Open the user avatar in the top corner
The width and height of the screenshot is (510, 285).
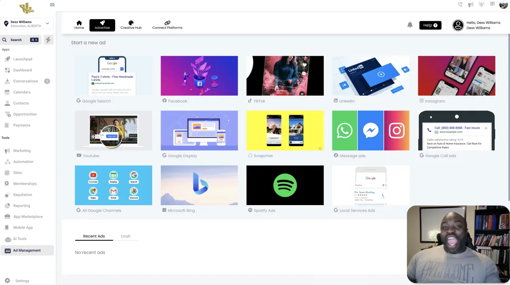point(504,5)
